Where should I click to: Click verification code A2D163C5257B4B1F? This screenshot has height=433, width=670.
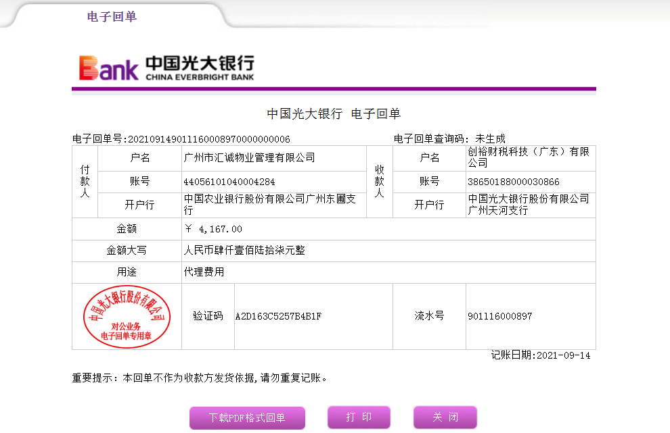point(278,316)
